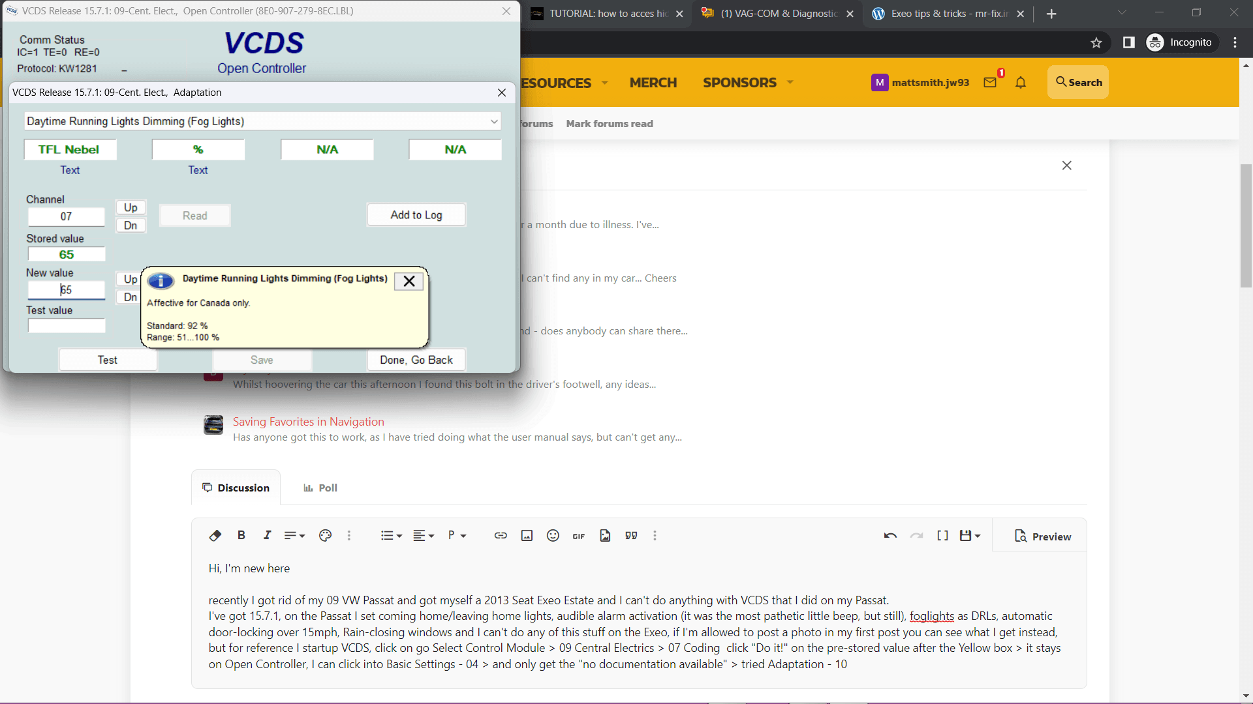This screenshot has height=704, width=1253.
Task: Switch to VAG-COM & Diagnostic tab
Action: (x=778, y=14)
